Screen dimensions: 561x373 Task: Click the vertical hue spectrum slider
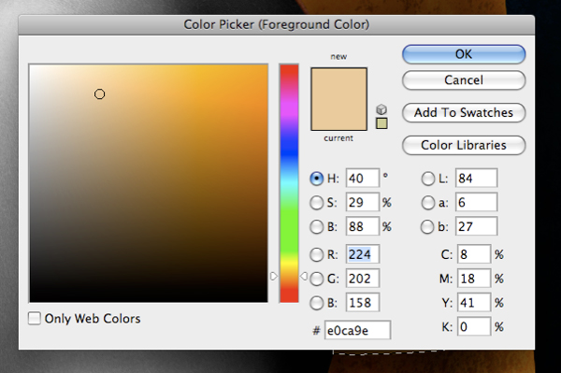[x=289, y=183]
